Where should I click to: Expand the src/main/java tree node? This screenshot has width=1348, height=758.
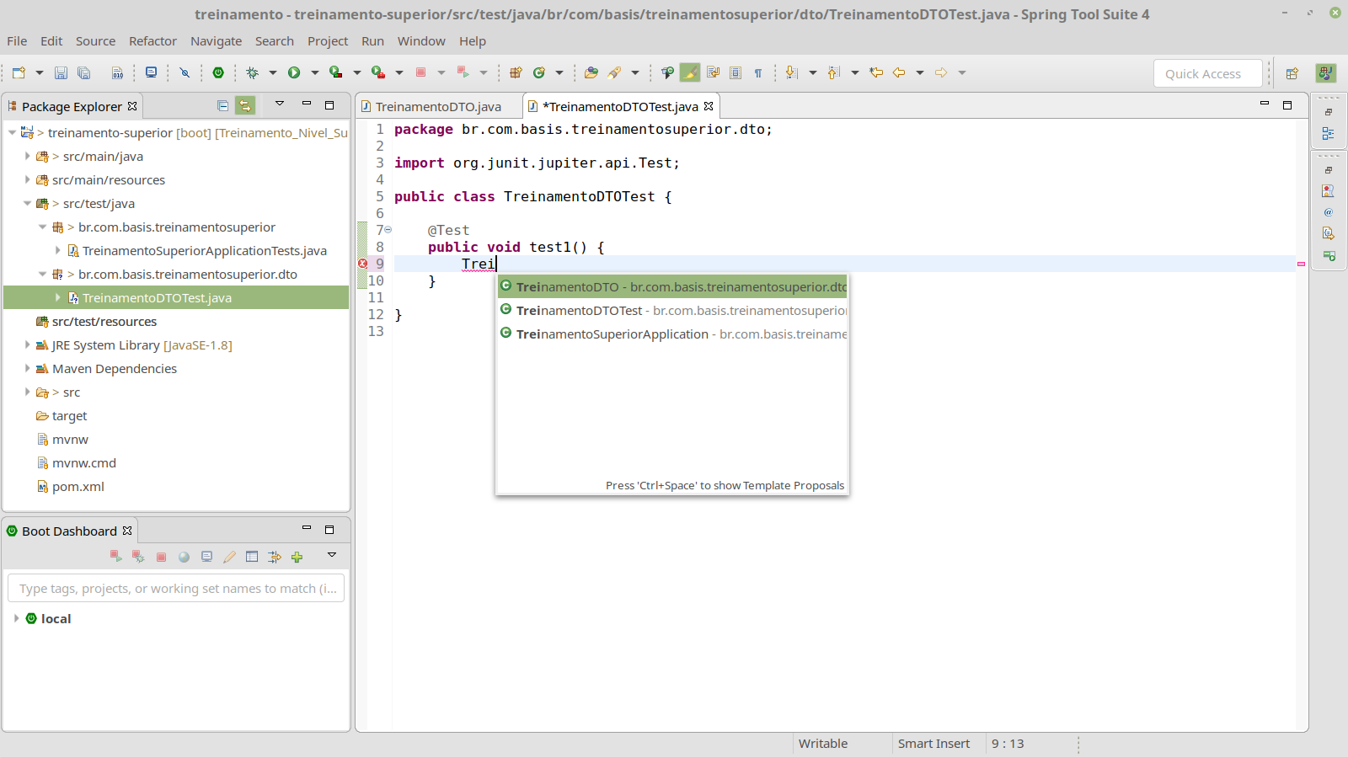tap(27, 157)
